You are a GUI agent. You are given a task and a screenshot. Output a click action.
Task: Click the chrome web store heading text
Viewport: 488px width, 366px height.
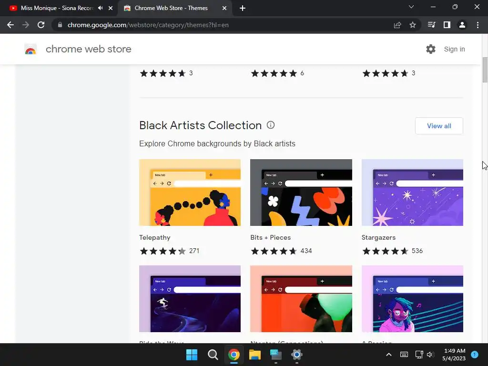pos(88,49)
